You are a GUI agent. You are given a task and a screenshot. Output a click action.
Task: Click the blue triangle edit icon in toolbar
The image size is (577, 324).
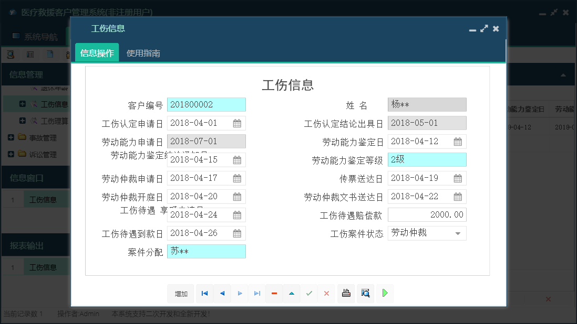[x=292, y=294]
